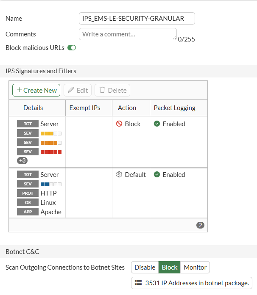
Task: Click the Comments text field
Action: (x=128, y=34)
